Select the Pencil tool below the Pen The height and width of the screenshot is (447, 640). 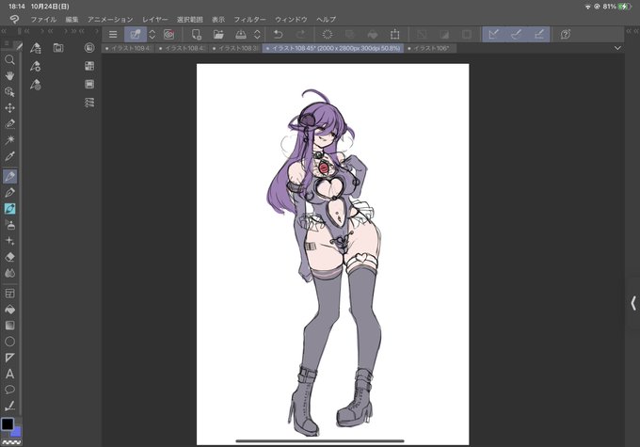tap(9, 192)
